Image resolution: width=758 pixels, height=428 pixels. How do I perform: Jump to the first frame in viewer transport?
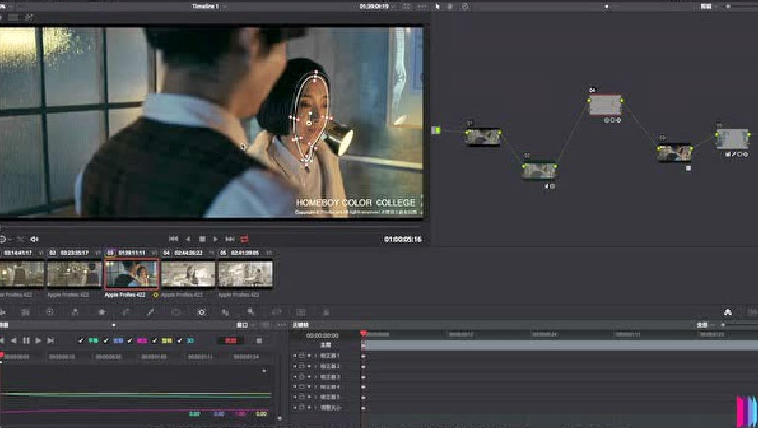pos(173,239)
